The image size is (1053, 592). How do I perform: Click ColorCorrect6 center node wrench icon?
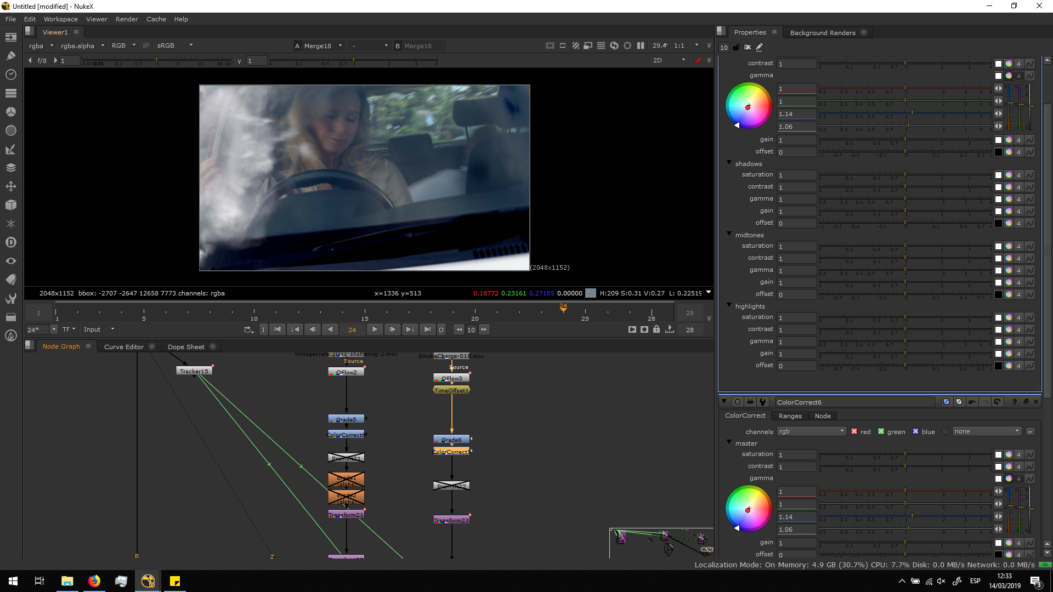(762, 402)
